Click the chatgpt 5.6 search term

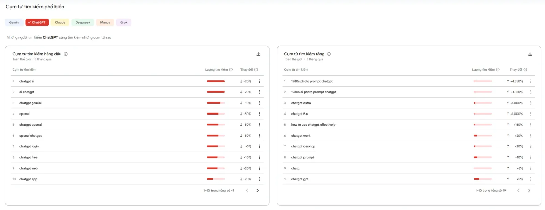click(299, 114)
